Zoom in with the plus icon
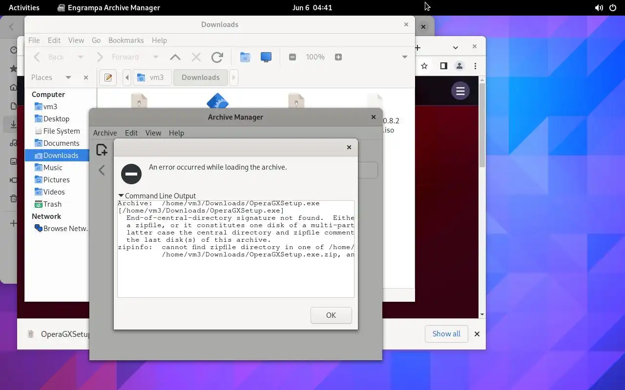The width and height of the screenshot is (625, 390). click(x=338, y=57)
